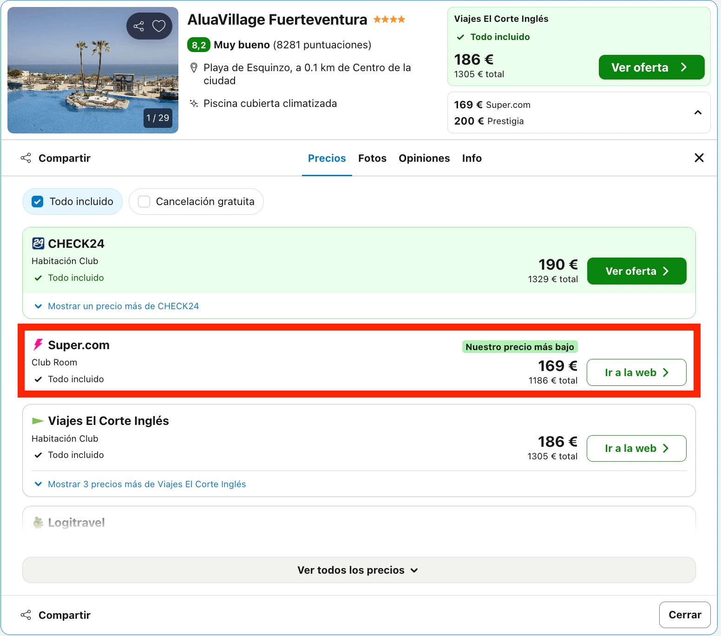The width and height of the screenshot is (721, 636).
Task: Click the 8,2 rating badge
Action: (199, 45)
